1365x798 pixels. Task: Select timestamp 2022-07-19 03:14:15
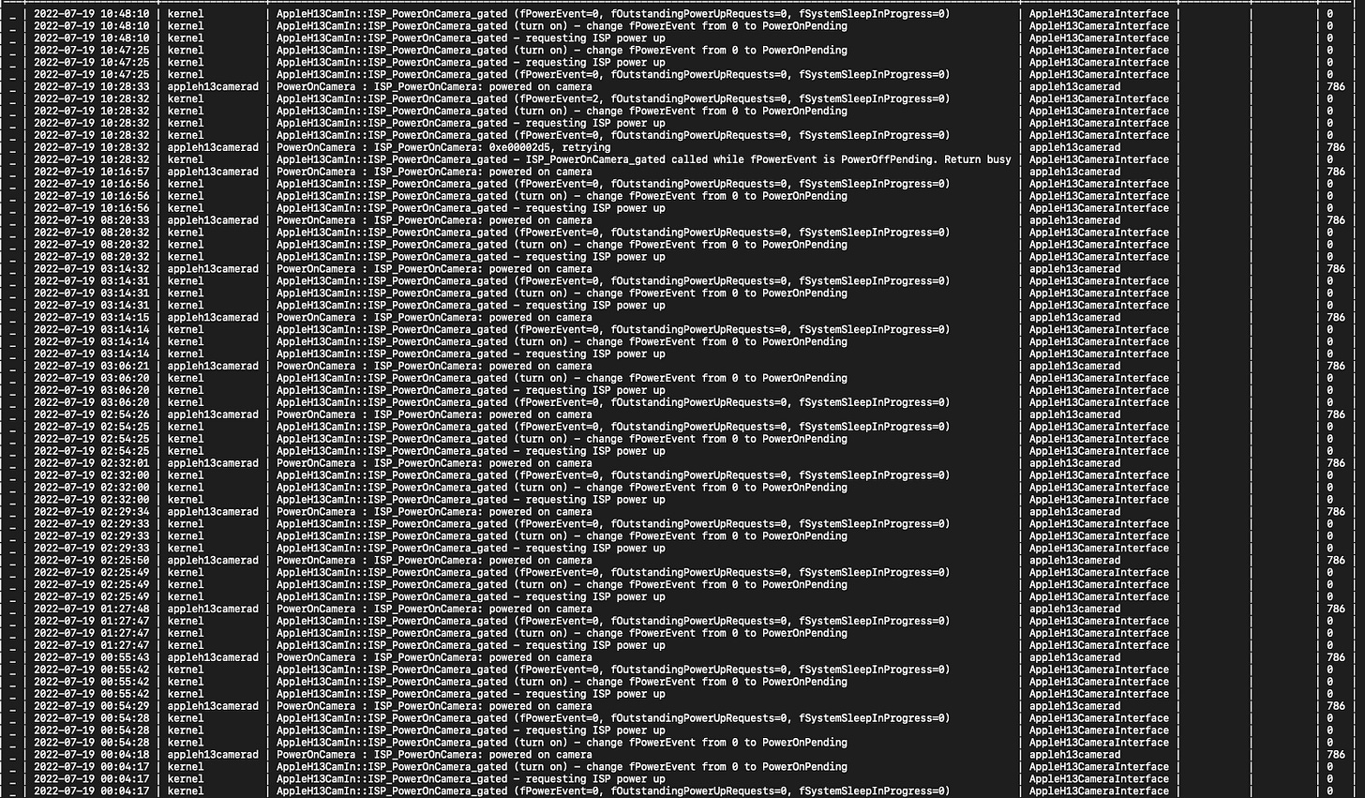[x=91, y=318]
